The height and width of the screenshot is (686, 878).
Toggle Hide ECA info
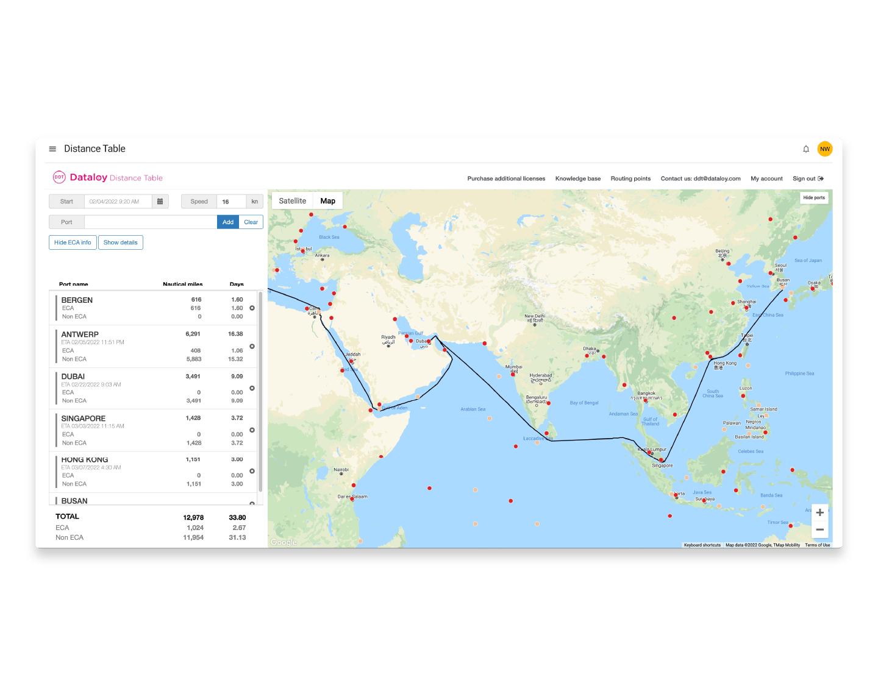pos(73,242)
